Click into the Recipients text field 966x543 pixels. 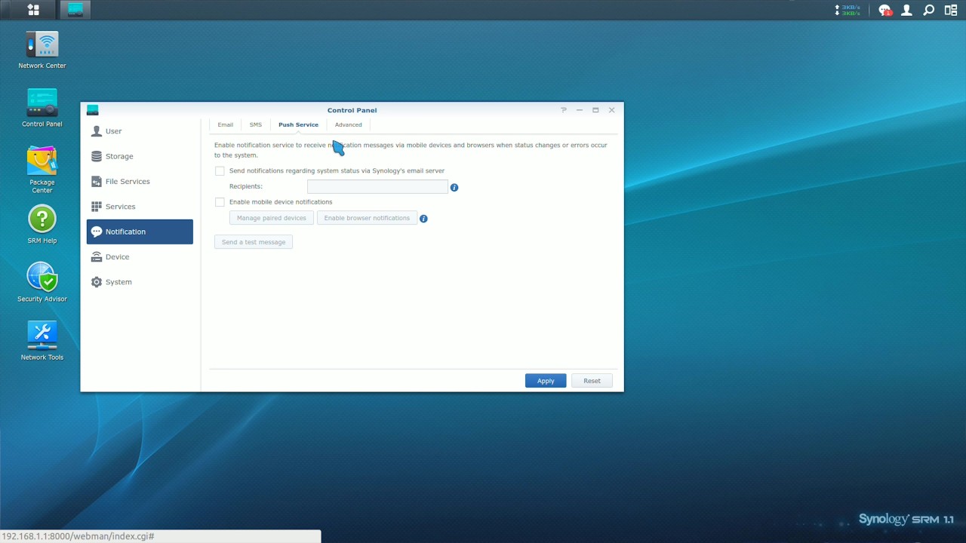tap(377, 187)
